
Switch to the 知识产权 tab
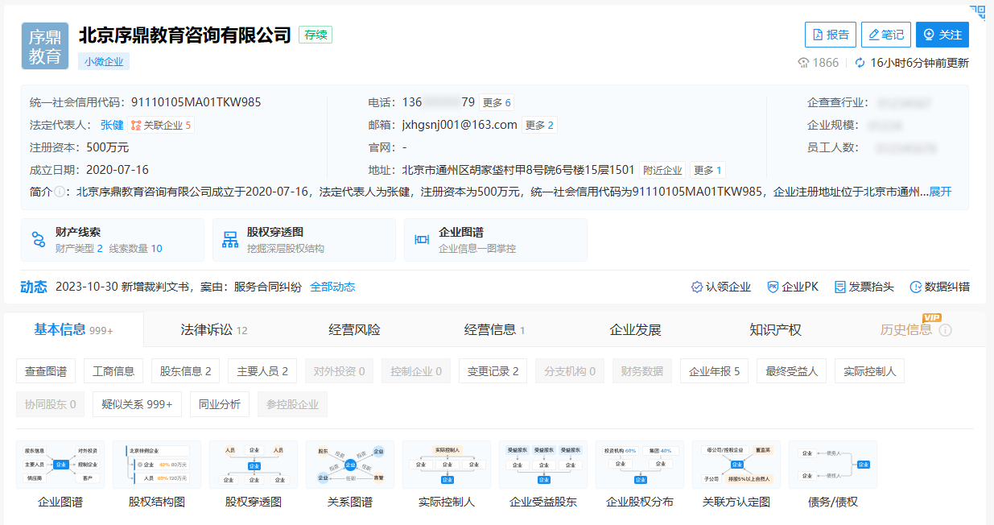point(775,329)
